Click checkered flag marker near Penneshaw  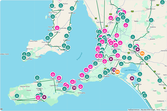(x=74, y=88)
